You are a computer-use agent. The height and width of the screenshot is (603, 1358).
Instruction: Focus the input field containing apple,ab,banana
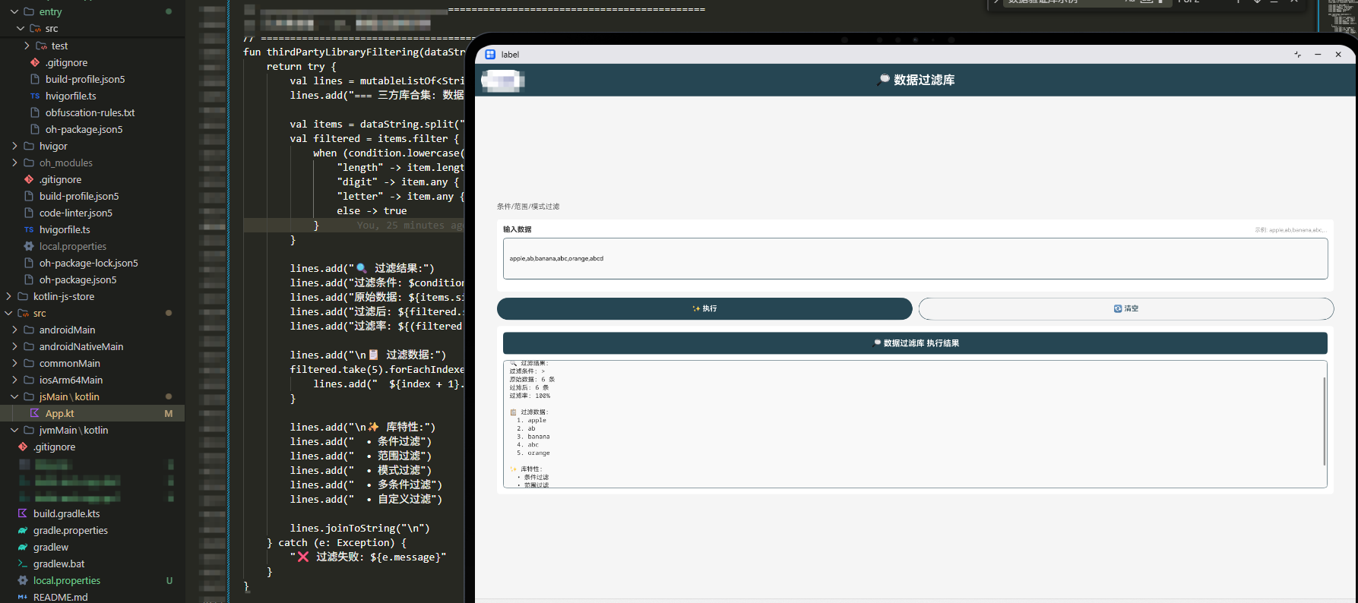pos(915,258)
